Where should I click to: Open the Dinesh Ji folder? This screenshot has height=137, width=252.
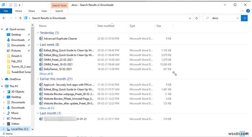coord(16,56)
